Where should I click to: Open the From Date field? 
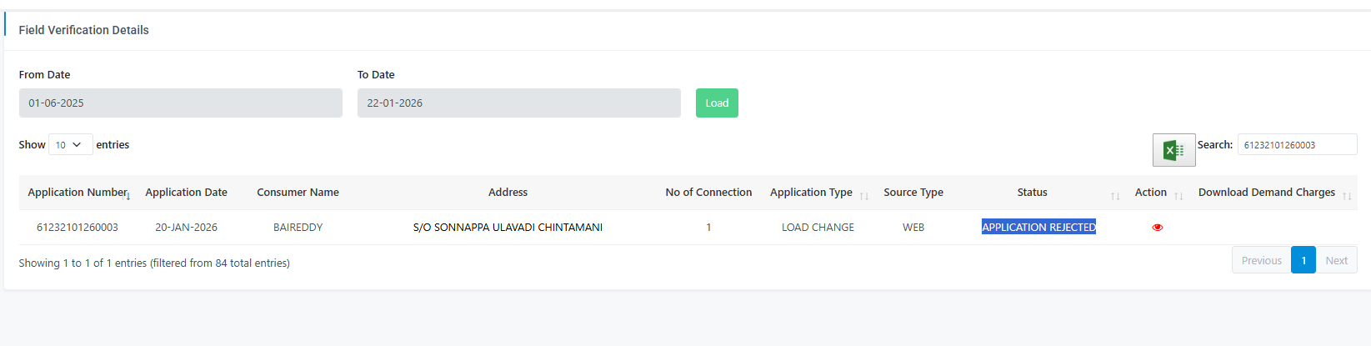[180, 103]
